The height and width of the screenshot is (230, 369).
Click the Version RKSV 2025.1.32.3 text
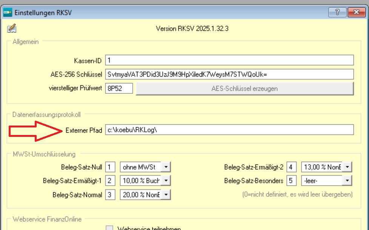(192, 29)
